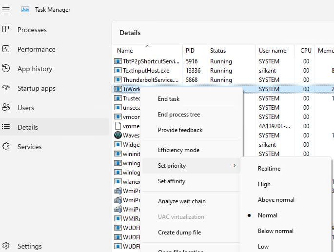Click Running status of ThunderboltService row
The width and height of the screenshot is (334, 252).
221,80
